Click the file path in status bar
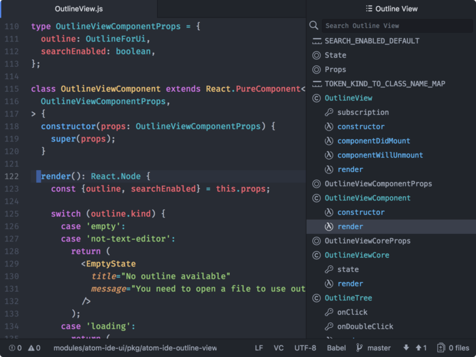The height and width of the screenshot is (357, 476). (x=135, y=348)
